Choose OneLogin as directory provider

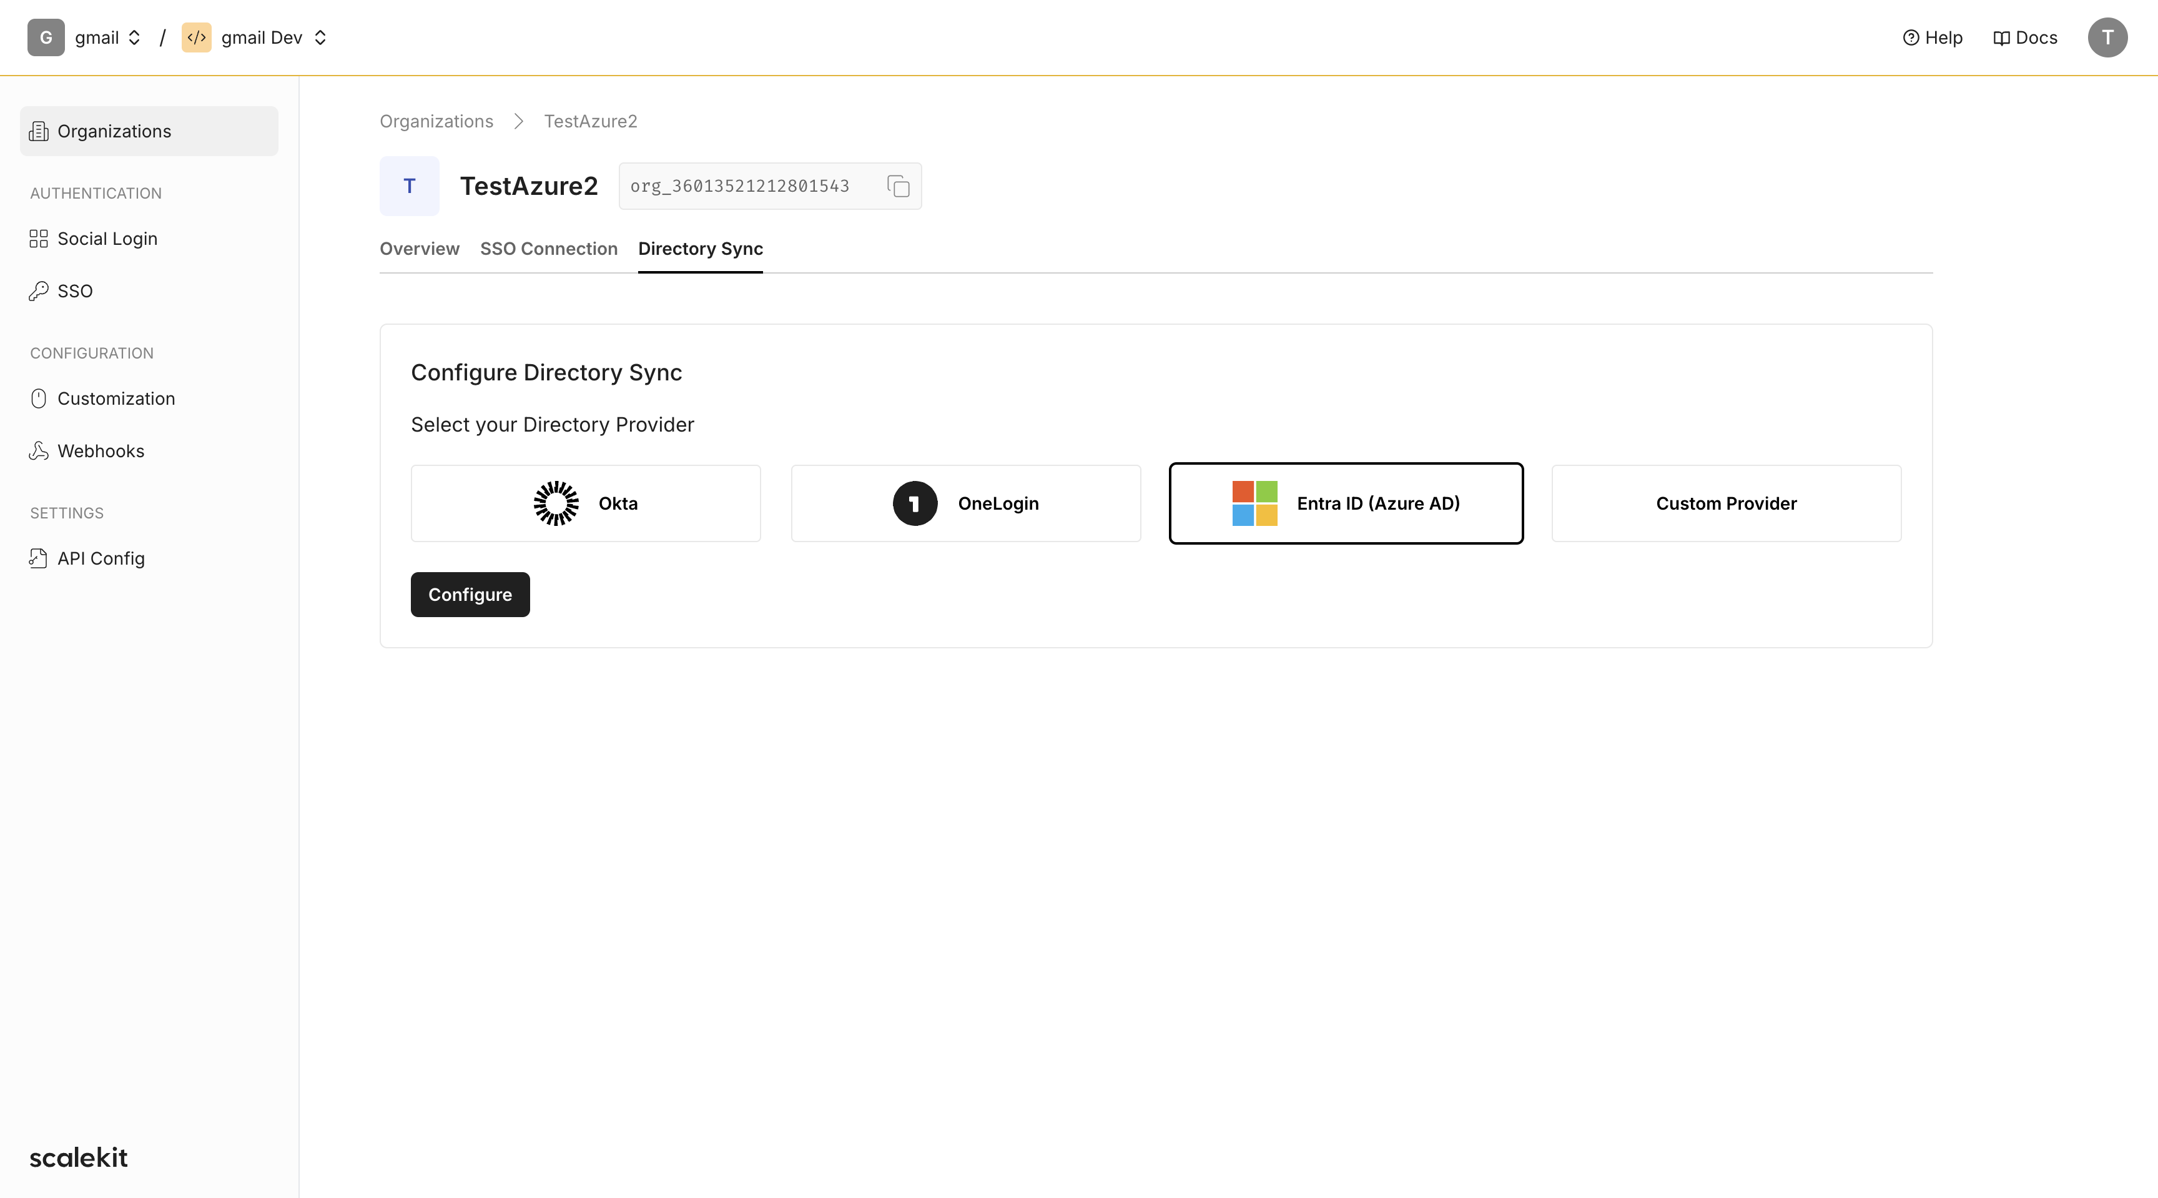click(966, 503)
